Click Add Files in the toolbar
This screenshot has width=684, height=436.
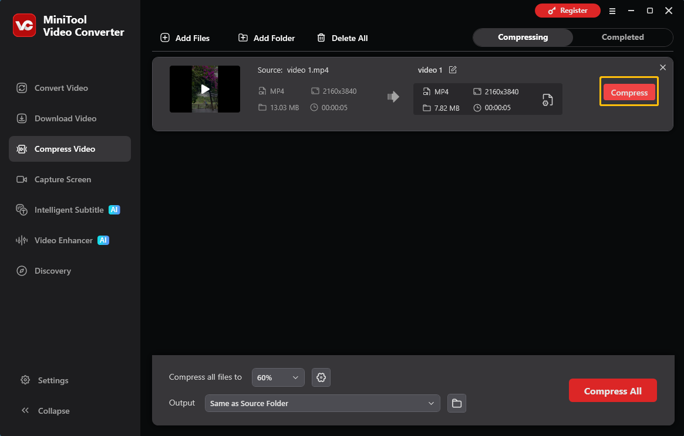(185, 38)
